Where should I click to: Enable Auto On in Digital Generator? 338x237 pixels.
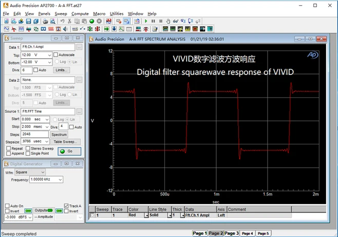[7, 206]
